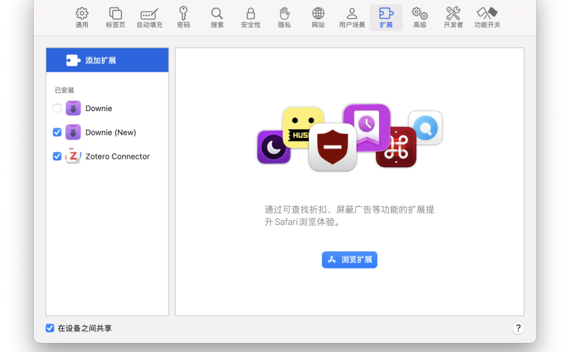The width and height of the screenshot is (570, 352).
Task: Open help with the question mark button
Action: [x=518, y=329]
